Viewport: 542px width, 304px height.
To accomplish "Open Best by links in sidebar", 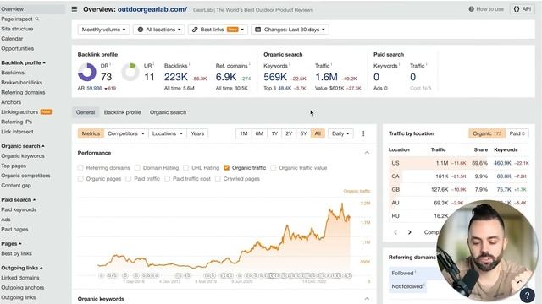I will (x=16, y=253).
